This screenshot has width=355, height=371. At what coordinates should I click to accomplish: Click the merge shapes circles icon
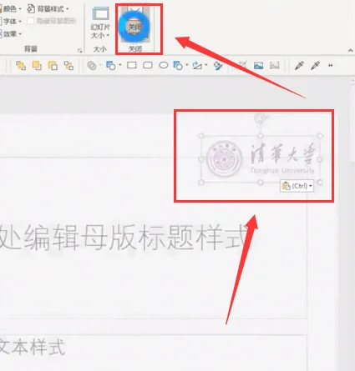[92, 66]
